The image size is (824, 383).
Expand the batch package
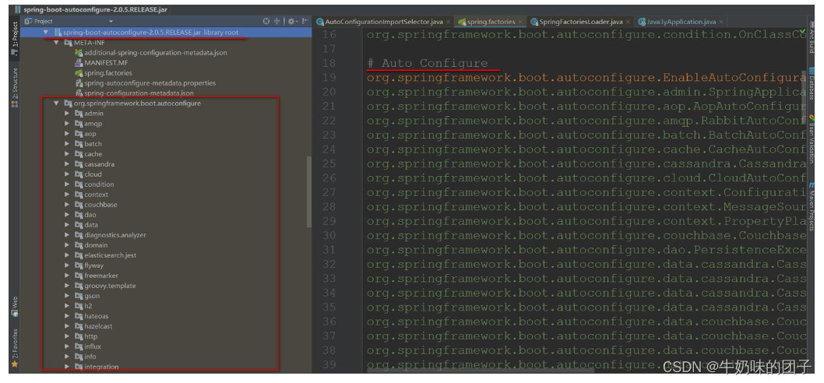(x=67, y=143)
